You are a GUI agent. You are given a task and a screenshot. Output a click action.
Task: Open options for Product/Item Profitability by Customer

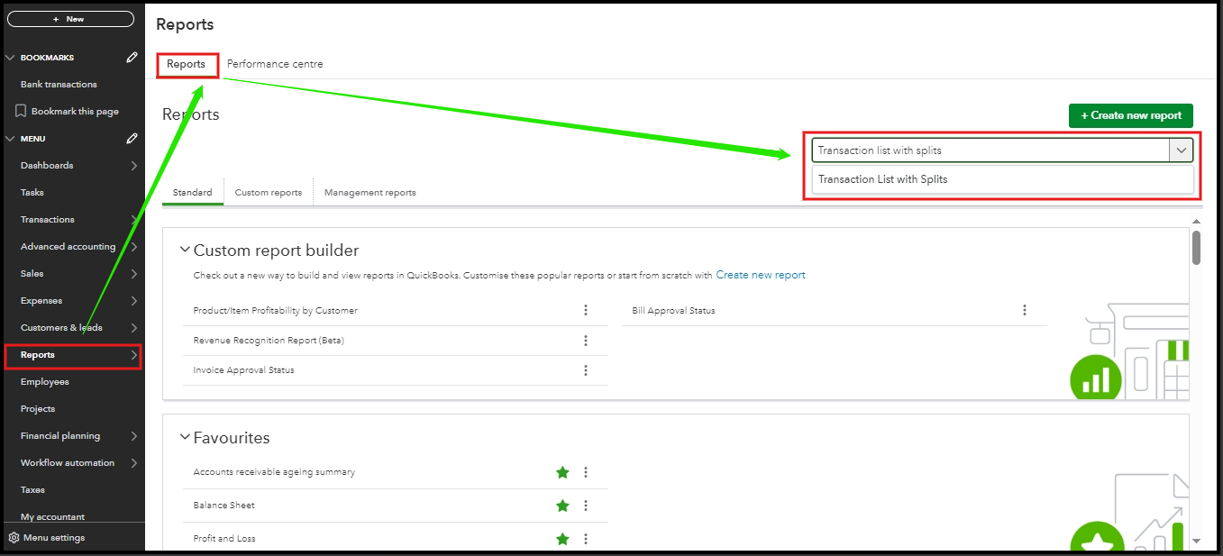586,310
